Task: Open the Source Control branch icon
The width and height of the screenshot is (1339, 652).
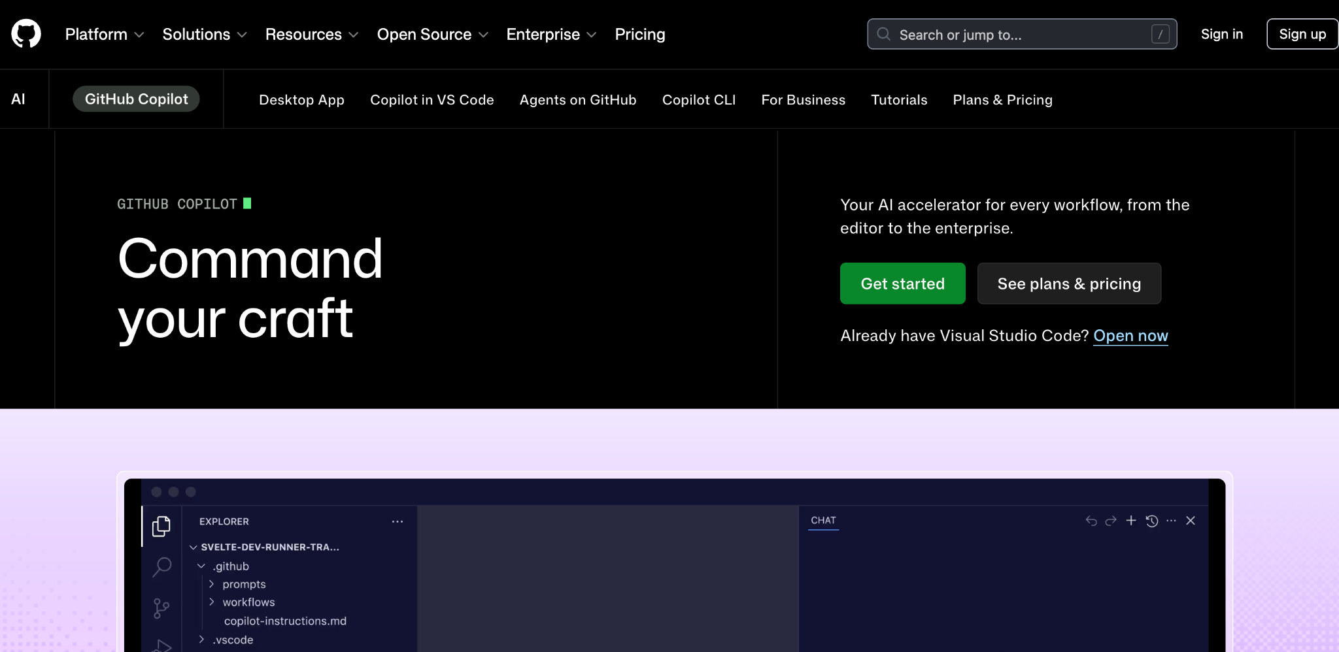Action: pyautogui.click(x=161, y=608)
